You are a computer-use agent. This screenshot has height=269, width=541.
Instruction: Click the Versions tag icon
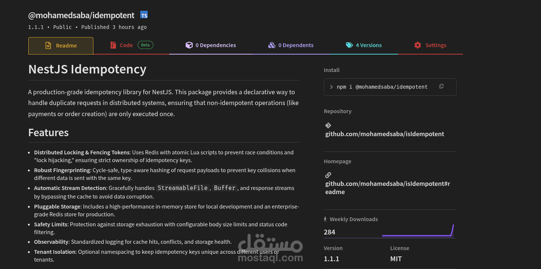tap(349, 45)
